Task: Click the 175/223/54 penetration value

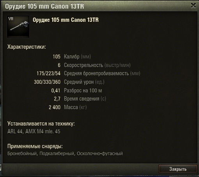Action: (x=48, y=73)
